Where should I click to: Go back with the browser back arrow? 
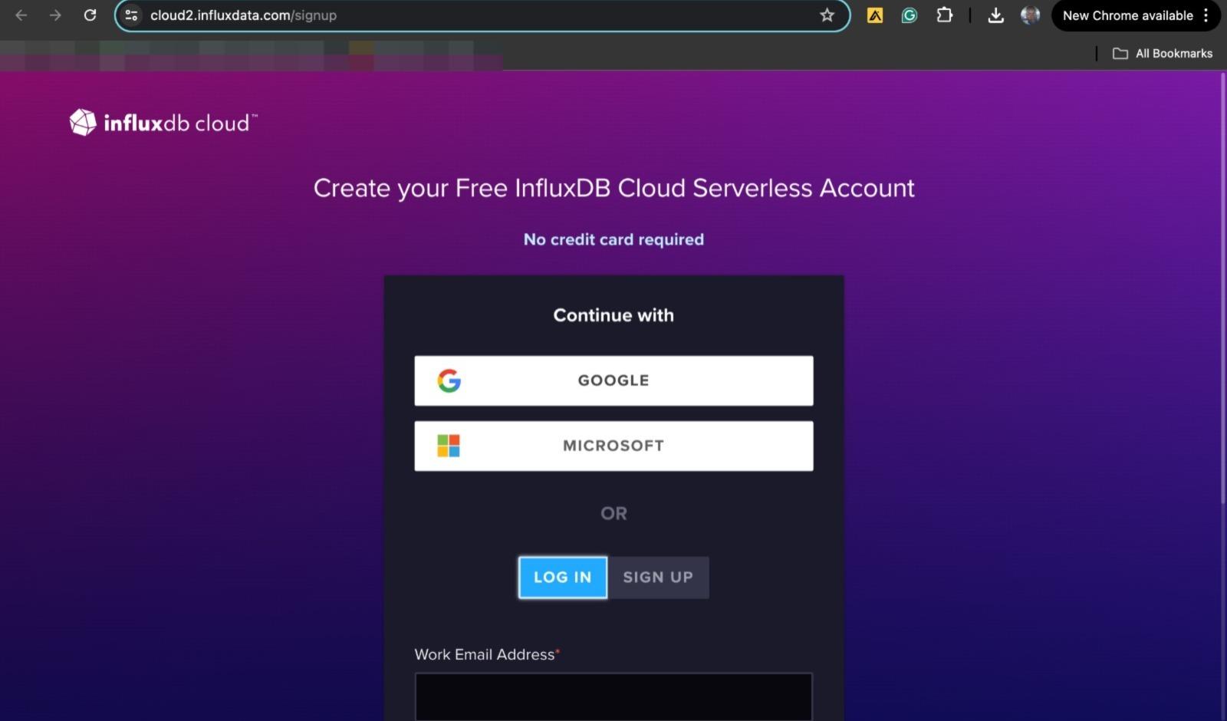coord(21,15)
